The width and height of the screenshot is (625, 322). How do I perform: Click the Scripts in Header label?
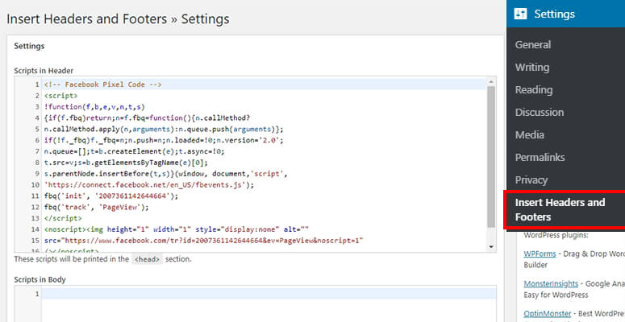coord(44,71)
